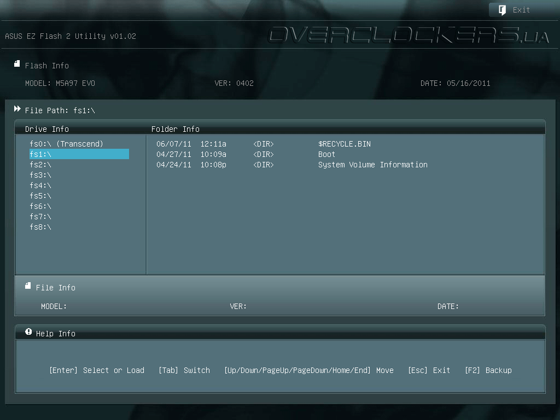Select drive fs4:\
This screenshot has height=420, width=560.
coord(40,185)
